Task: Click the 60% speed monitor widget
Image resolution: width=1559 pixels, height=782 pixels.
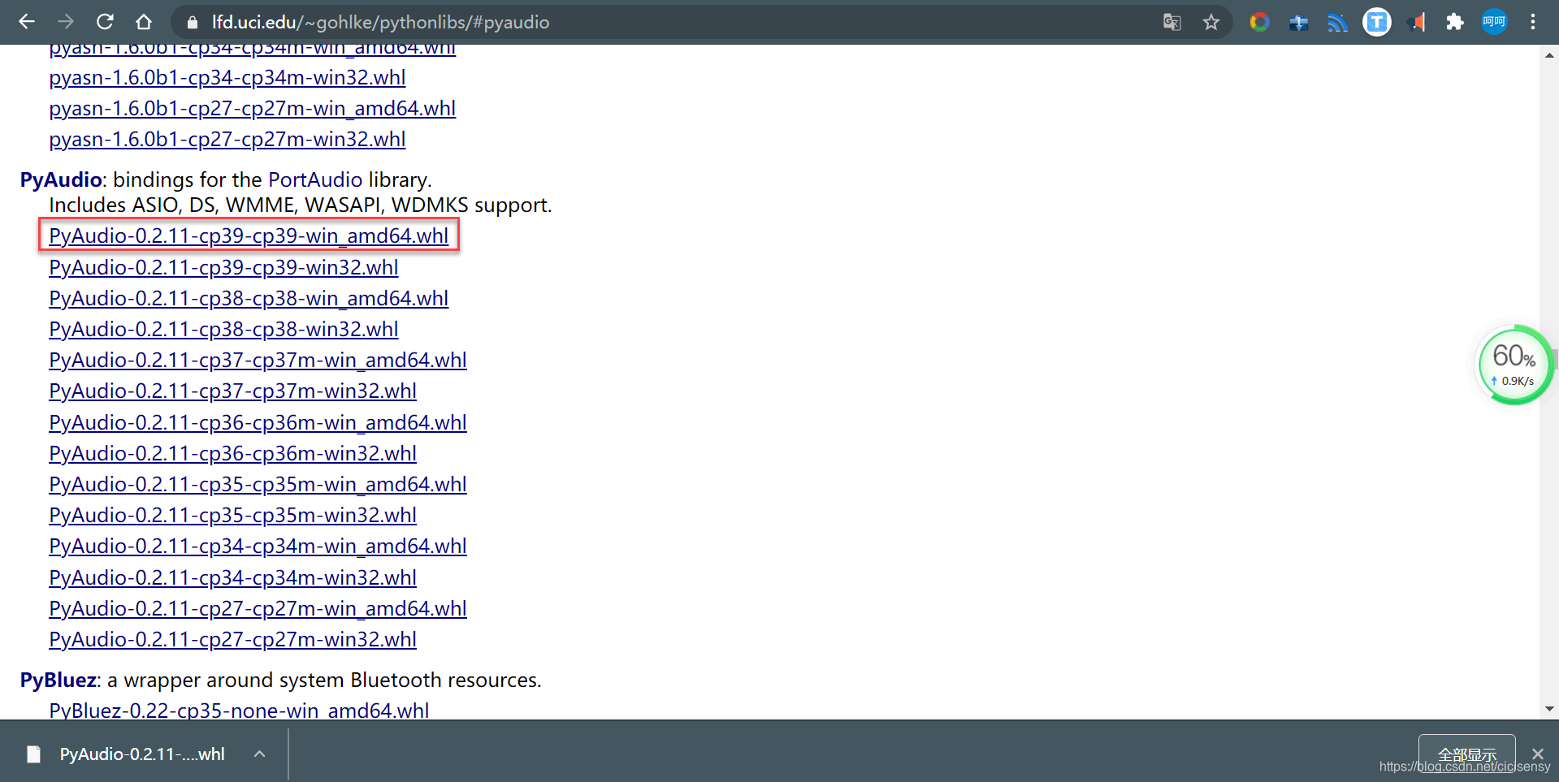Action: 1514,365
